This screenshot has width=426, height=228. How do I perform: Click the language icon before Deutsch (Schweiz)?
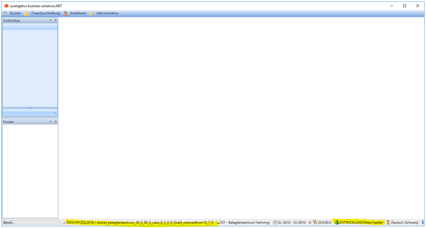click(388, 222)
